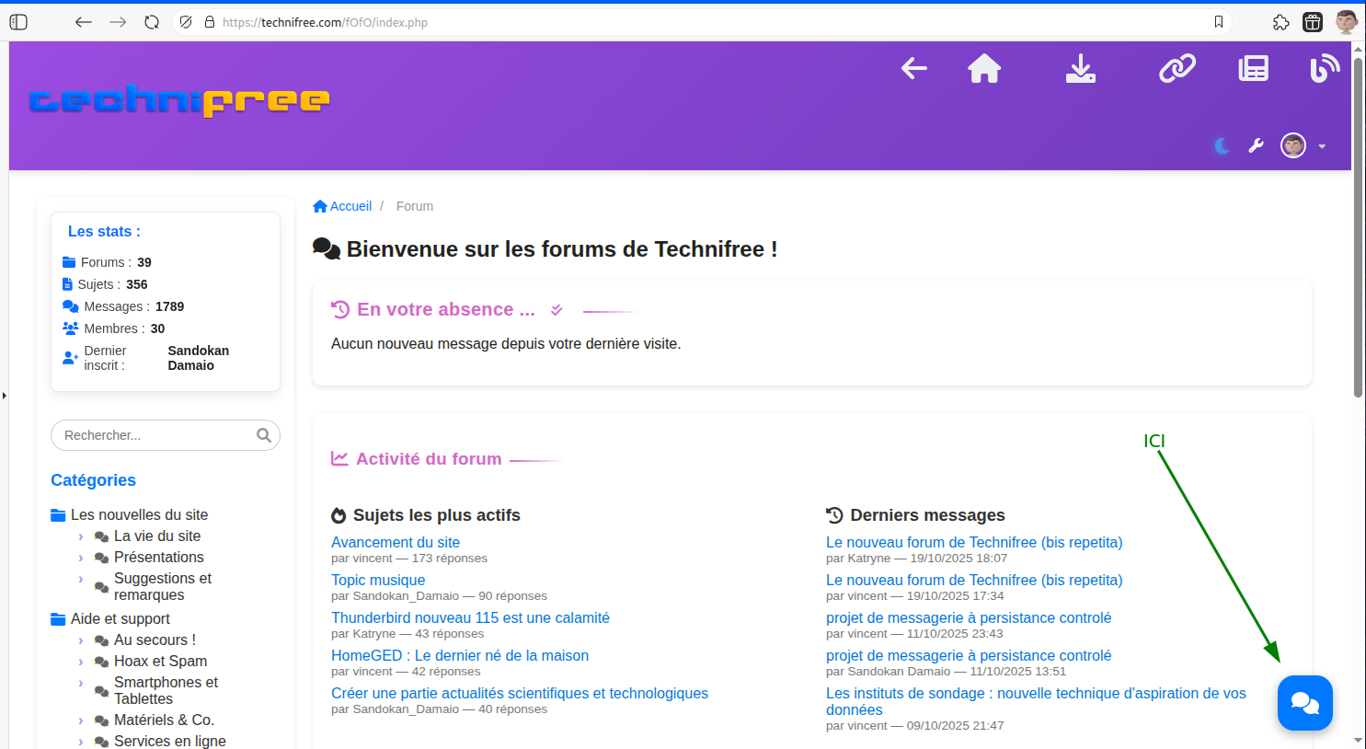Screen dimensions: 1366x749
Task: Click the home icon in header
Action: [x=984, y=69]
